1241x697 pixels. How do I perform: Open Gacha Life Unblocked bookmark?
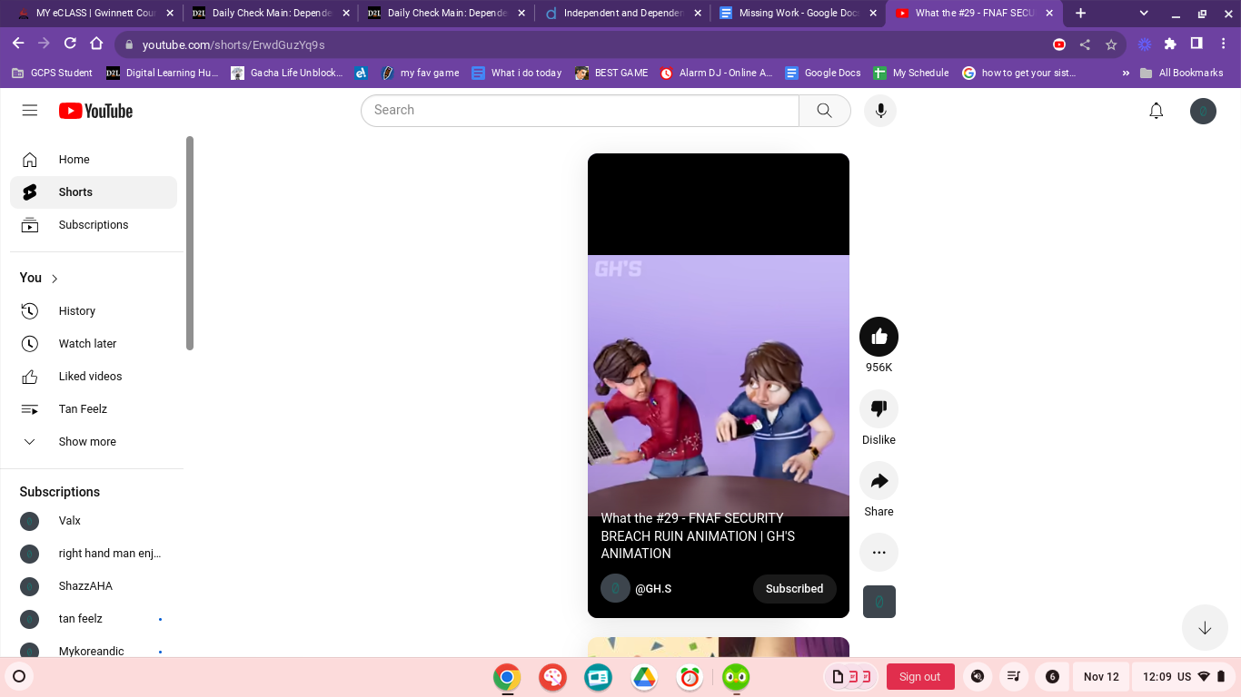click(287, 73)
